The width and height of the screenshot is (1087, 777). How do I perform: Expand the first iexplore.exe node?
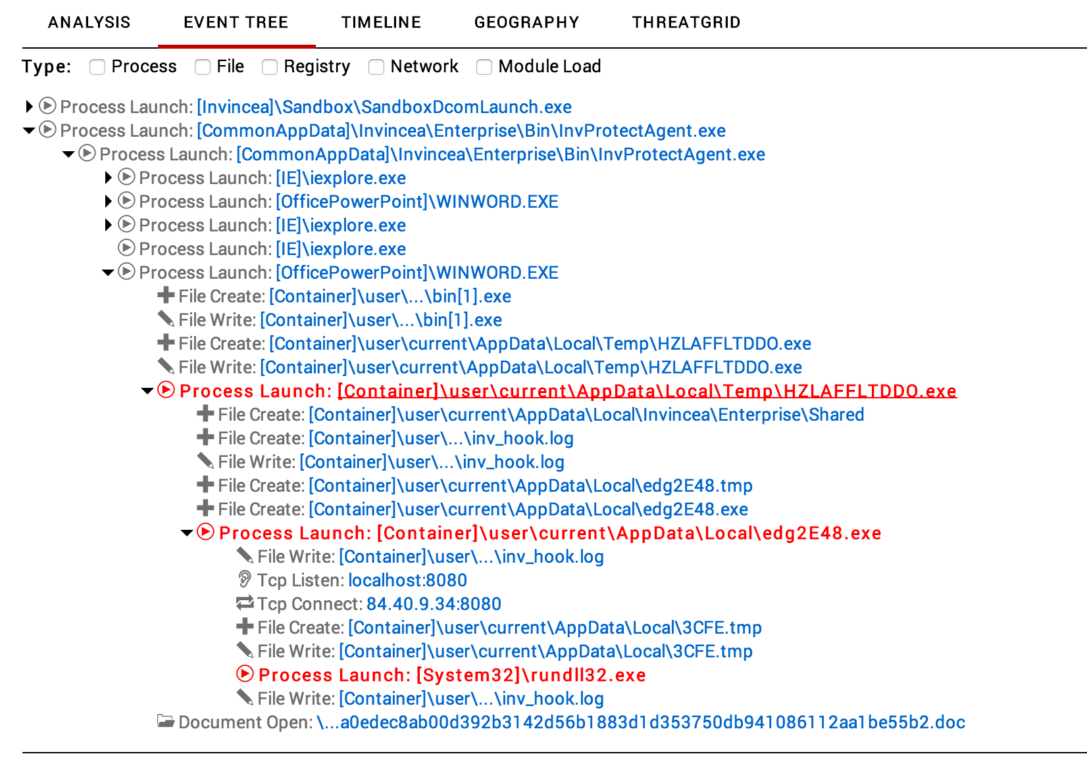[x=109, y=177]
